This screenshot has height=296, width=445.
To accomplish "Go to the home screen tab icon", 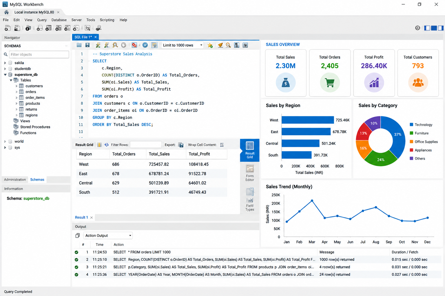I will point(6,12).
